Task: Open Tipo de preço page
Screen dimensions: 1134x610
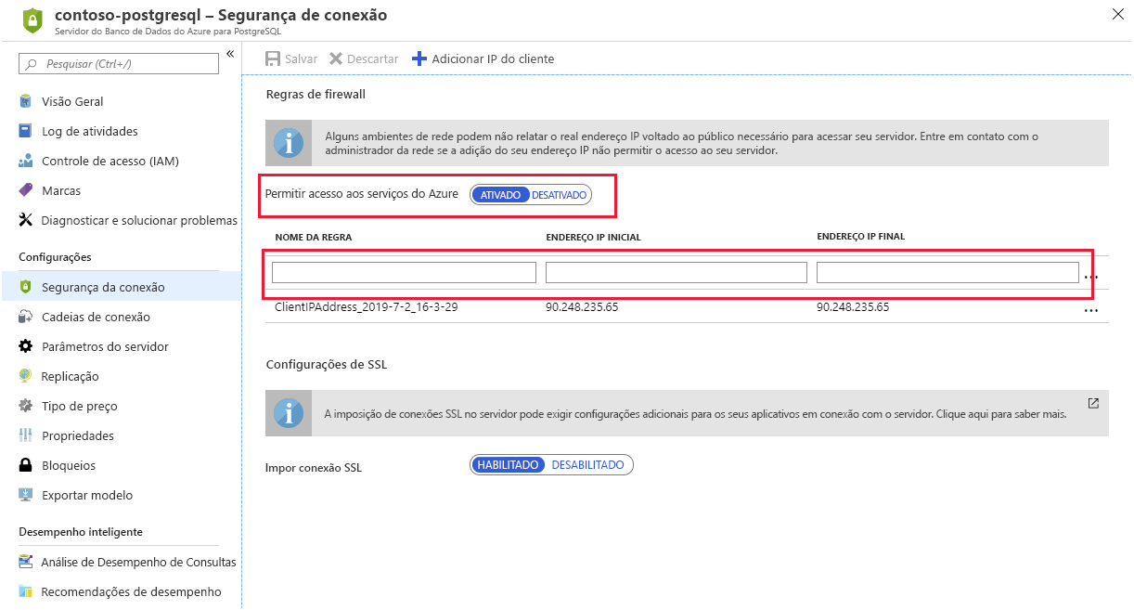Action: click(x=80, y=406)
